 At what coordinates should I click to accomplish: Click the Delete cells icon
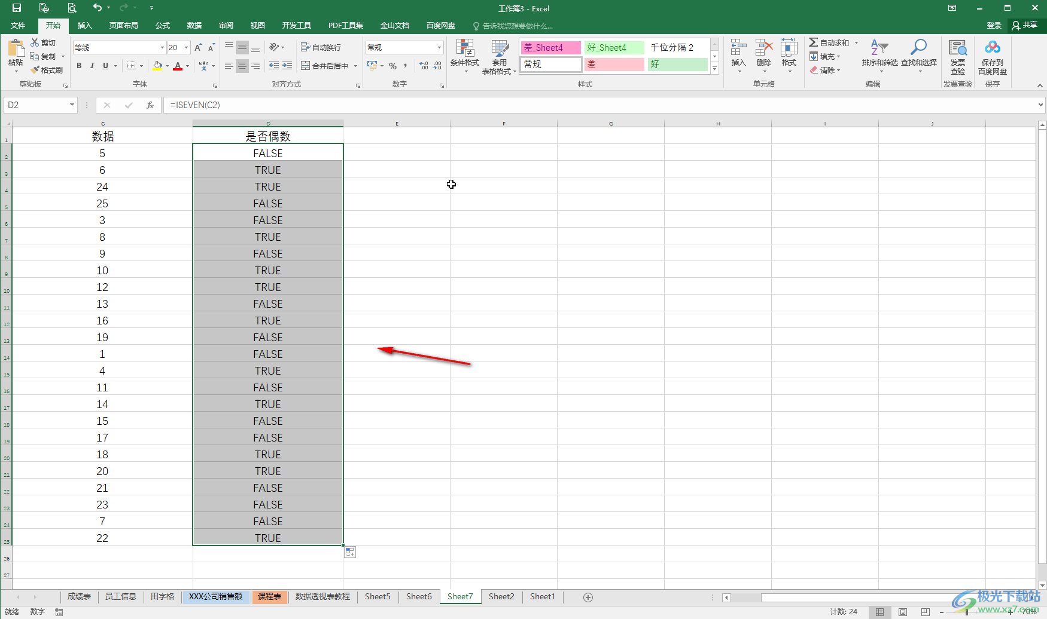click(764, 48)
